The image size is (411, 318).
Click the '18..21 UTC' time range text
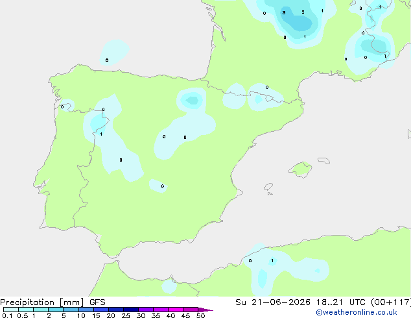point(340,302)
